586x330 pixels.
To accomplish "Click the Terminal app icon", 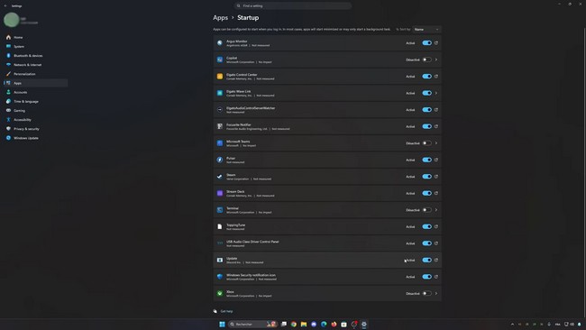I will (x=220, y=210).
